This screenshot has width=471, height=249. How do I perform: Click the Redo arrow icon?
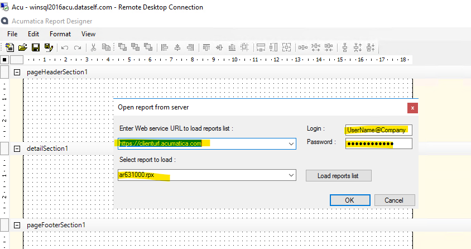click(77, 47)
